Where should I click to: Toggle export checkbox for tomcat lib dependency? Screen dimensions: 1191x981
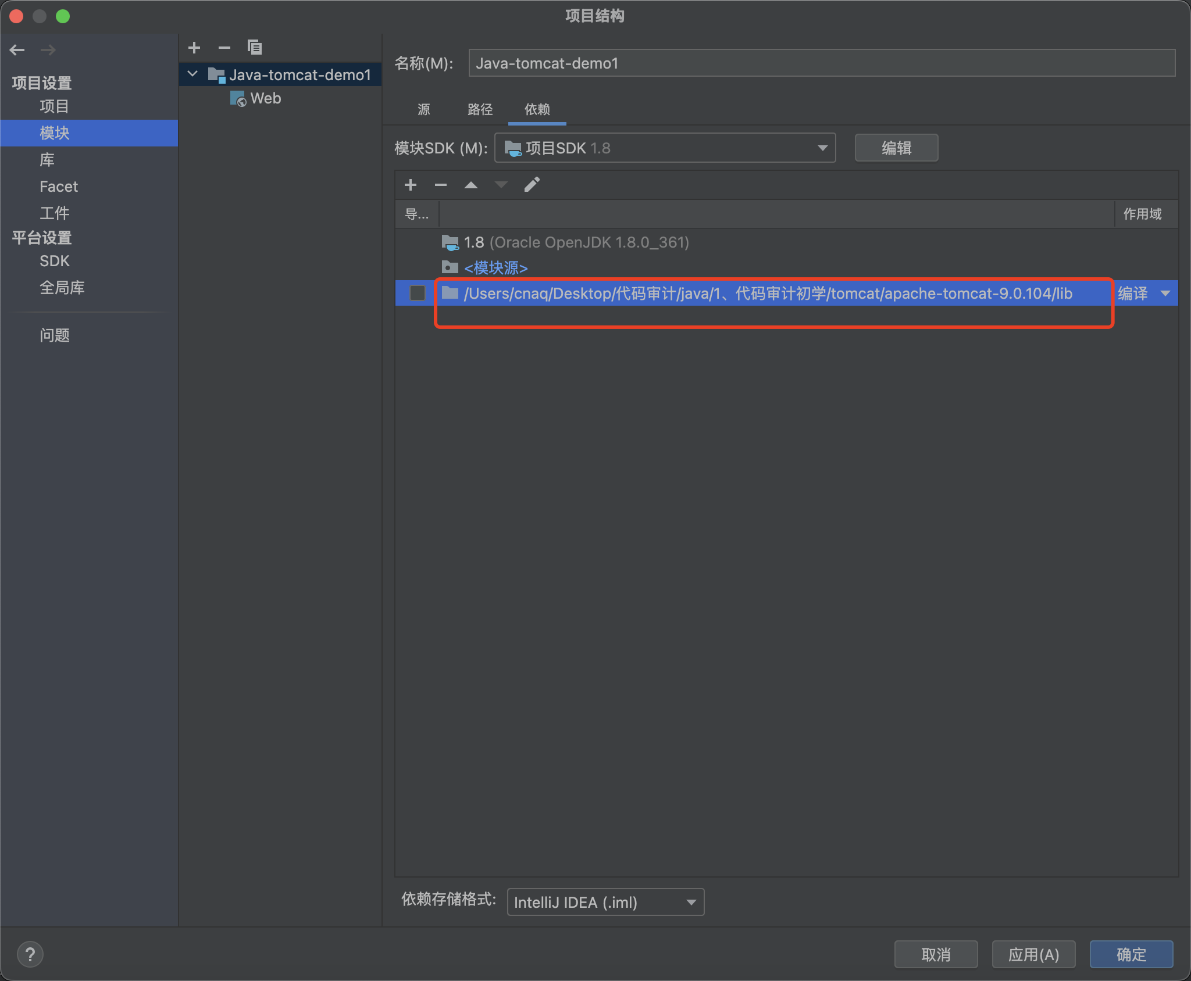[418, 293]
